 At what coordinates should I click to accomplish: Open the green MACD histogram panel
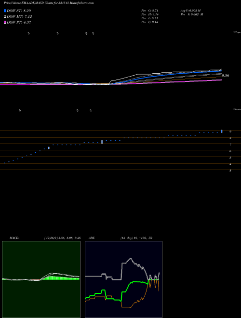[x=41, y=279]
